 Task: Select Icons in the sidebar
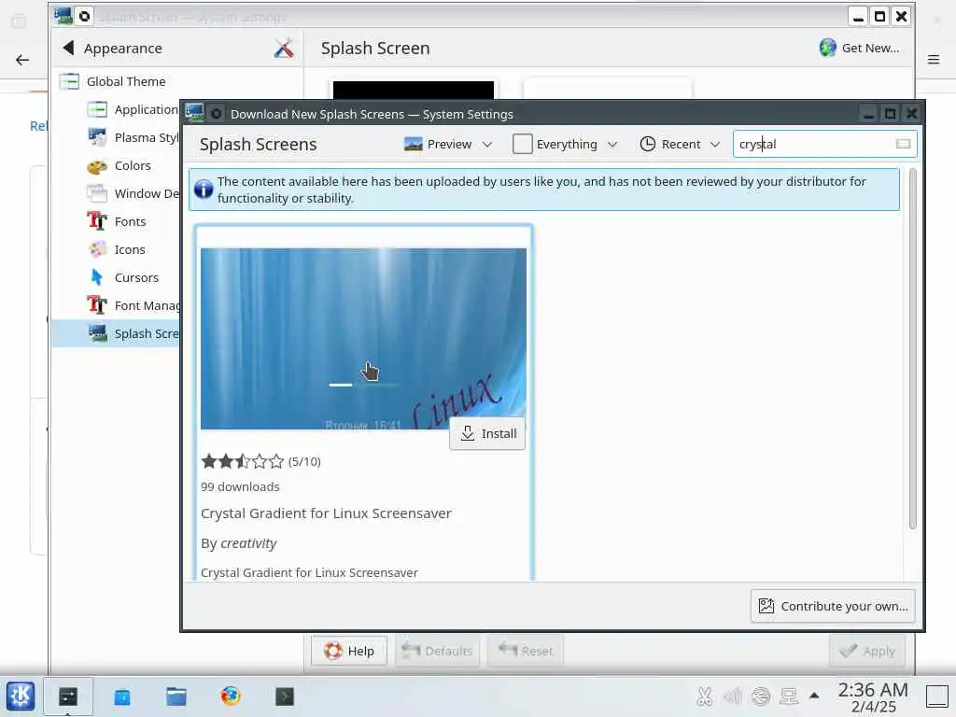click(x=133, y=250)
